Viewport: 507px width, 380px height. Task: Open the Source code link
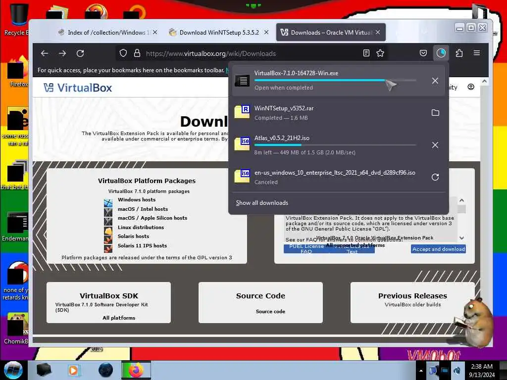pyautogui.click(x=270, y=312)
